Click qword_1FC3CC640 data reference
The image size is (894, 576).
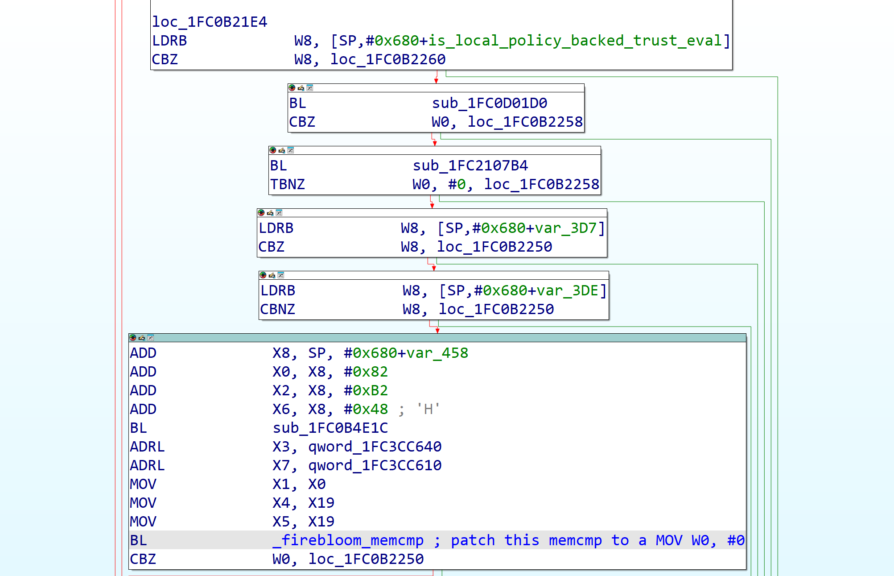point(375,447)
